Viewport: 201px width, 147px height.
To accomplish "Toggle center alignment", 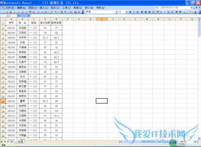I will pos(146,12).
